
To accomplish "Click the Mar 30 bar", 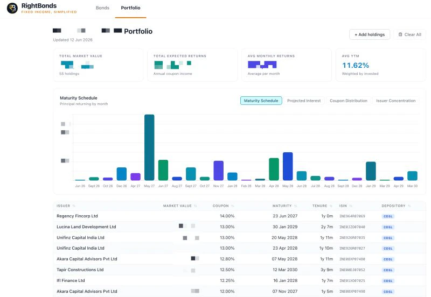I will 412,176.
